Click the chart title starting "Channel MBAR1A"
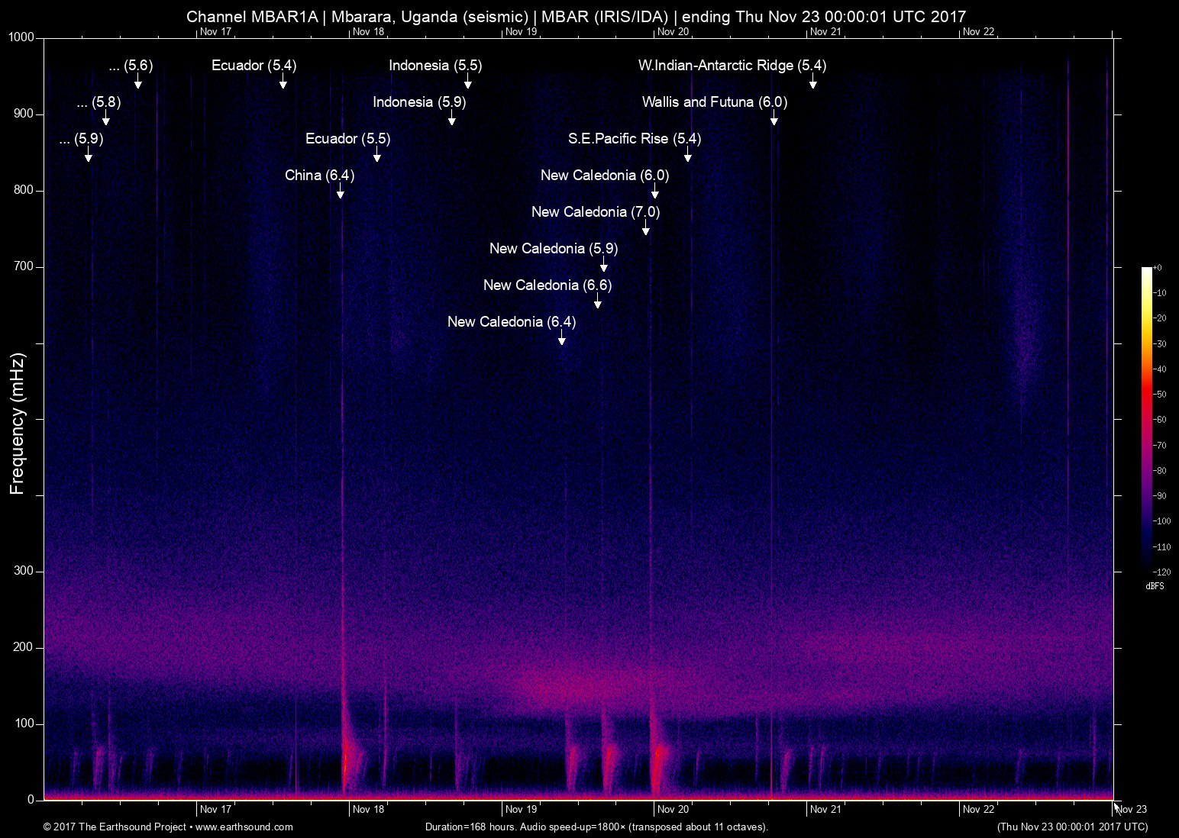This screenshot has width=1179, height=838. tap(577, 16)
